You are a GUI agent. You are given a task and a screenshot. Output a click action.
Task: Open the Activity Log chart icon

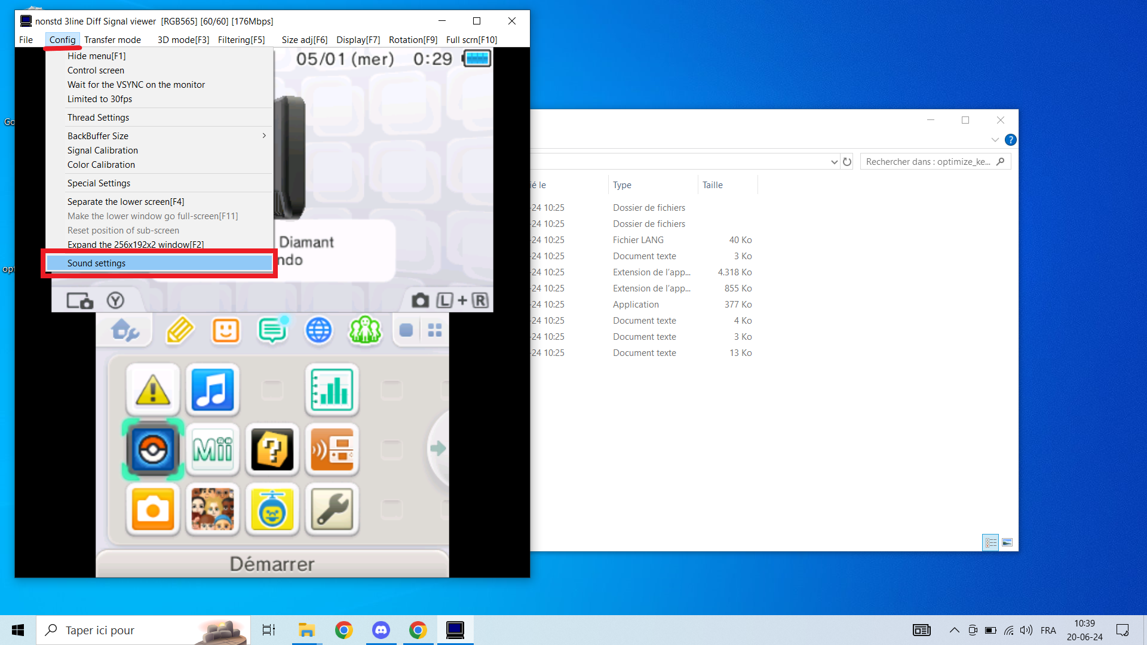(x=332, y=390)
